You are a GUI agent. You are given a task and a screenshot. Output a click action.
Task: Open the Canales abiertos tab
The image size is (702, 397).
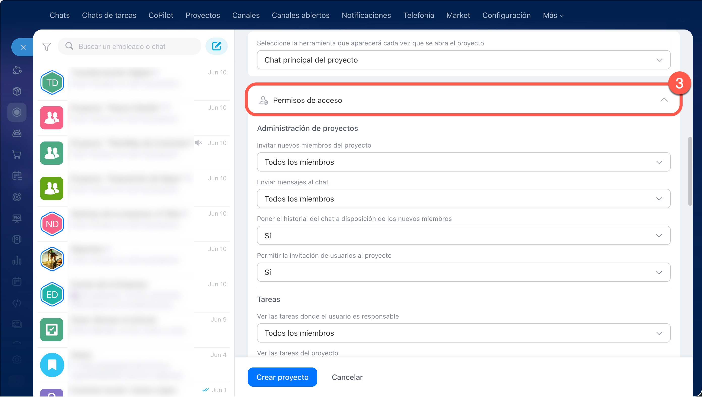(301, 15)
